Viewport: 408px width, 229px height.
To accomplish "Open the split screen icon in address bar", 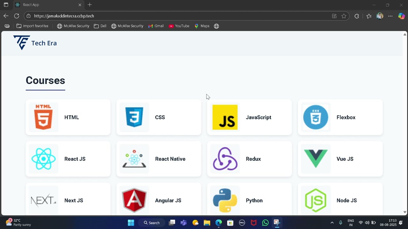I will coord(334,16).
